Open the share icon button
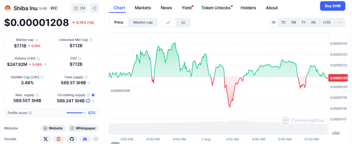Screen dimensions: 352x144 tap(94, 8)
